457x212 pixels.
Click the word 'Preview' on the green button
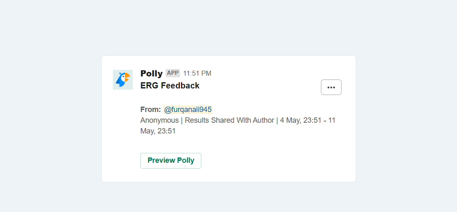(161, 160)
